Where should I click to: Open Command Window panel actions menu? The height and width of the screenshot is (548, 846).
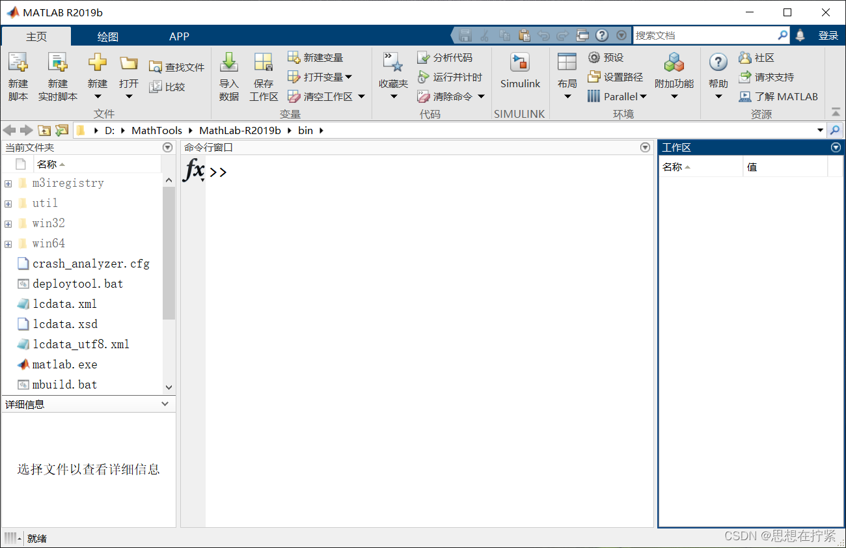click(646, 148)
